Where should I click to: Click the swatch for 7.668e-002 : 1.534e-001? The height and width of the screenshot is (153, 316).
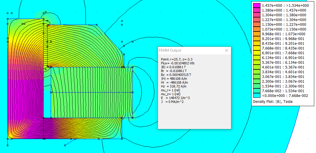[257, 91]
